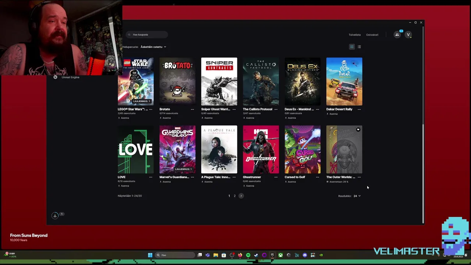Open Xbox app from the taskbar
The image size is (471, 265).
[280, 255]
